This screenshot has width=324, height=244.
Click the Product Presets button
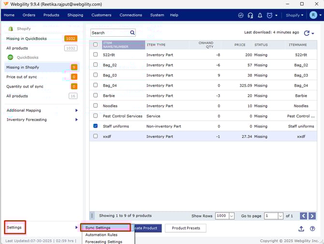click(x=186, y=228)
